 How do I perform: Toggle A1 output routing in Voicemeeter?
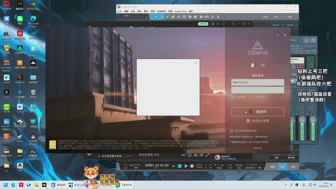(x=310, y=58)
